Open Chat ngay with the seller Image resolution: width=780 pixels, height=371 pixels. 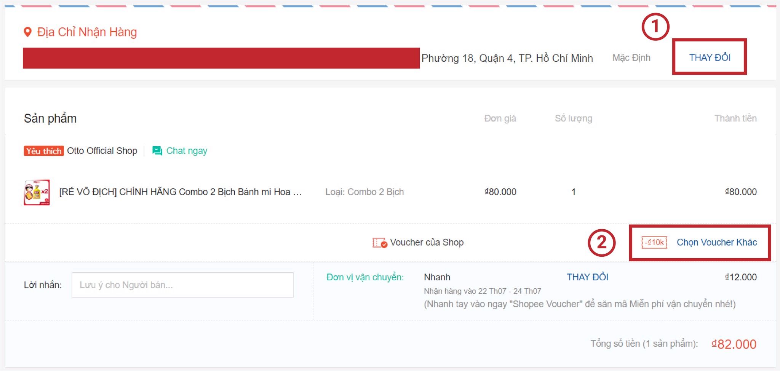click(x=187, y=151)
